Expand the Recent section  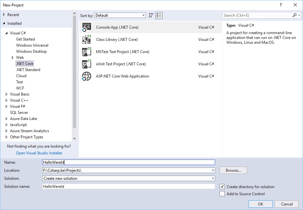click(4, 15)
